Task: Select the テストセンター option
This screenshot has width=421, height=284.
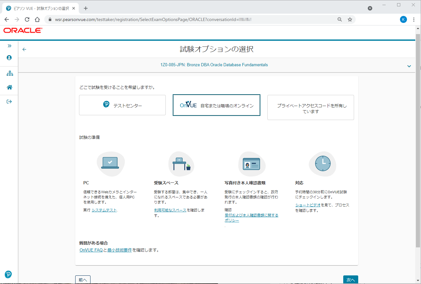Action: click(122, 105)
